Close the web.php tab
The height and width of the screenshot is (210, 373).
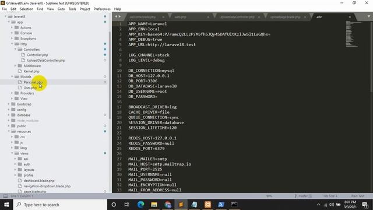point(208,17)
